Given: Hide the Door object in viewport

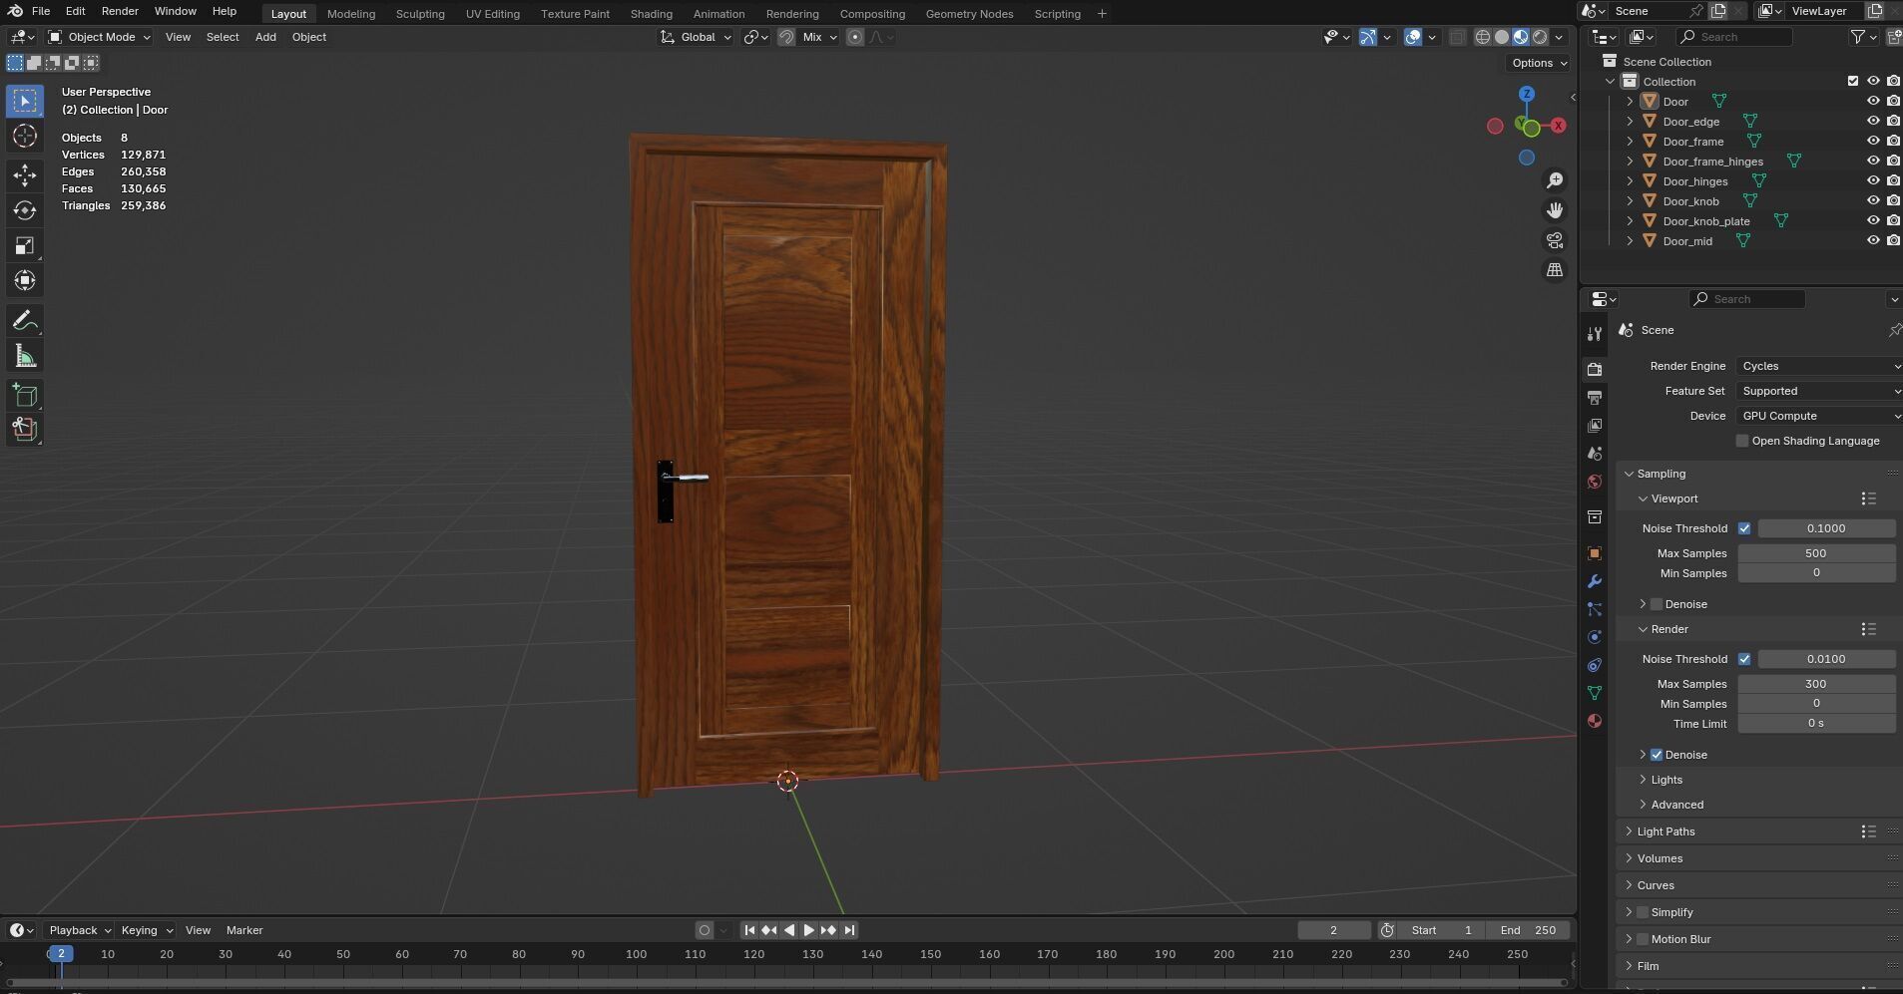Looking at the screenshot, I should tap(1873, 101).
